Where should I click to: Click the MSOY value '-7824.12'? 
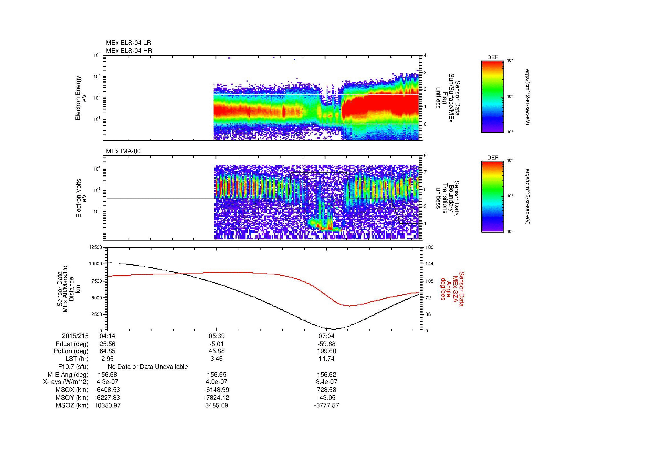[216, 397]
